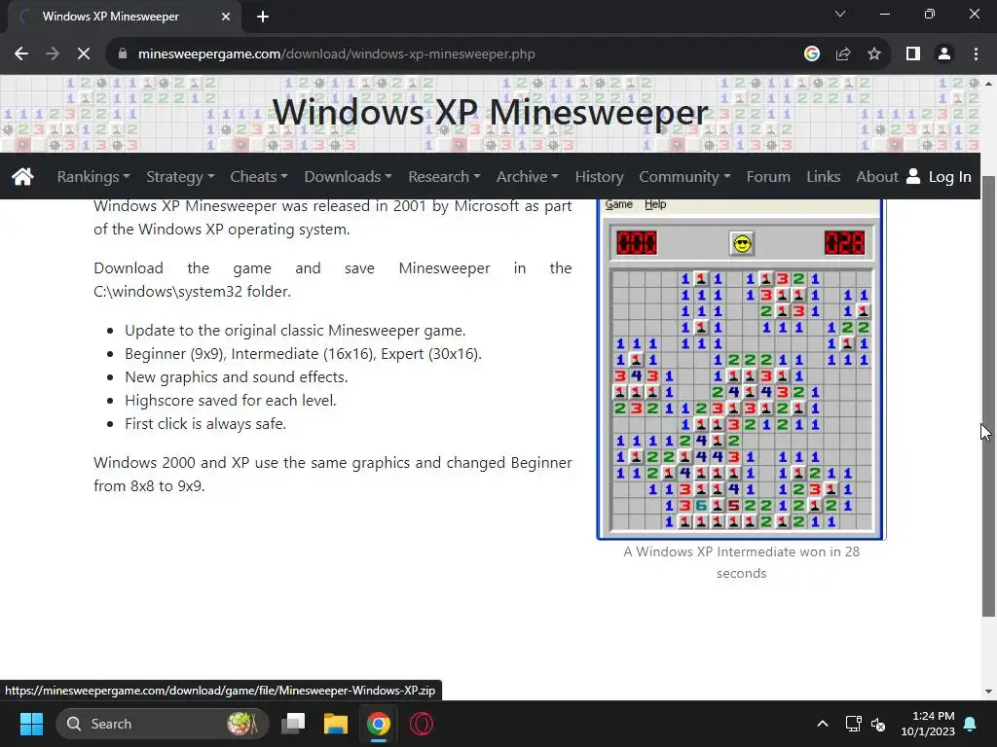Open Chrome's three-dot menu
The width and height of the screenshot is (997, 747).
click(976, 54)
